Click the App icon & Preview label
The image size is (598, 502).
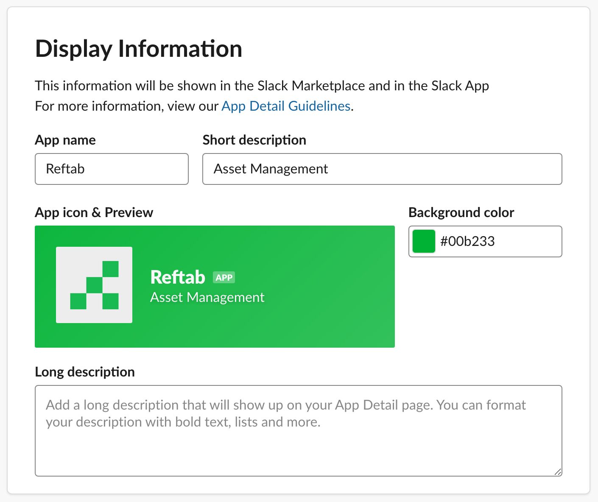pos(94,212)
